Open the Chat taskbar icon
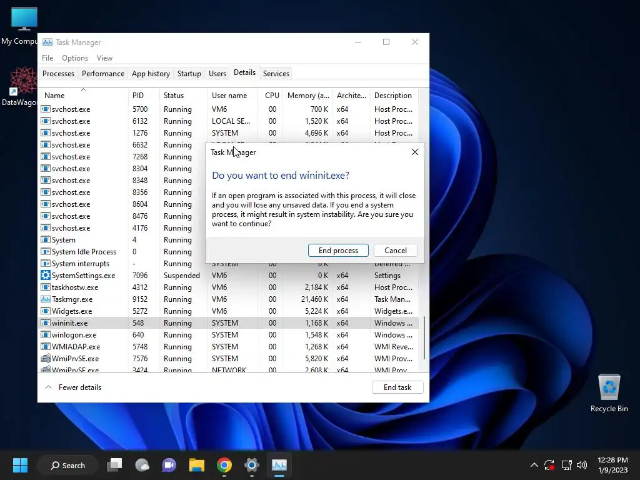The image size is (640, 480). pyautogui.click(x=169, y=465)
